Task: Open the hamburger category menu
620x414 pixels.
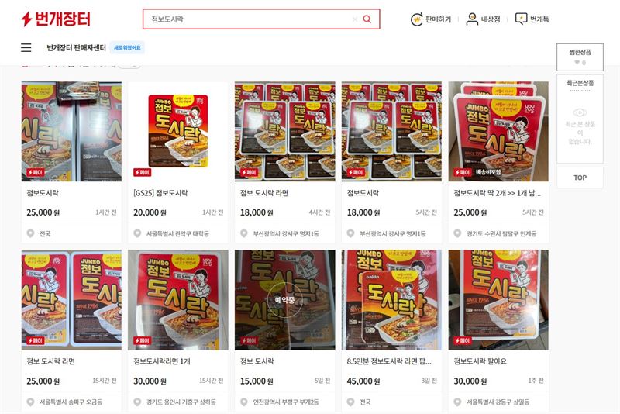Action: click(x=26, y=47)
